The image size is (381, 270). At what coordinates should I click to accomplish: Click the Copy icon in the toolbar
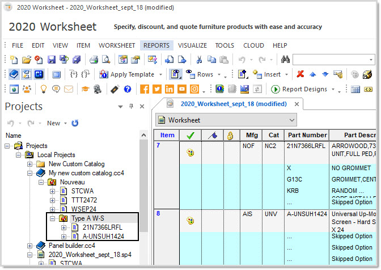tap(211, 60)
